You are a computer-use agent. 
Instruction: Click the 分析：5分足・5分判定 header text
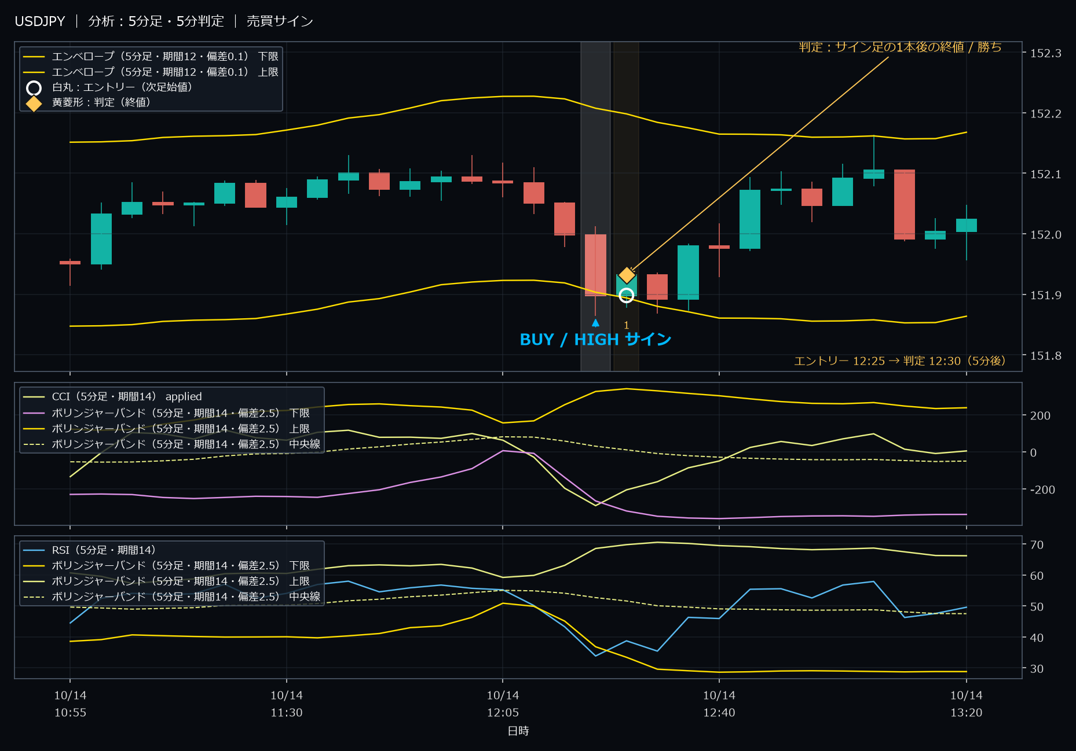156,21
